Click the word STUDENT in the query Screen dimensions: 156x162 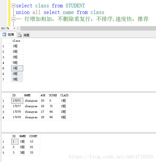(75, 6)
